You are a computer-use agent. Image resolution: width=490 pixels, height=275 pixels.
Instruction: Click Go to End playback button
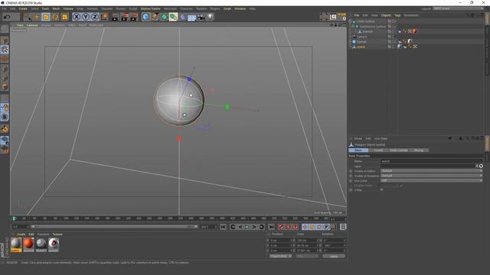pyautogui.click(x=272, y=227)
